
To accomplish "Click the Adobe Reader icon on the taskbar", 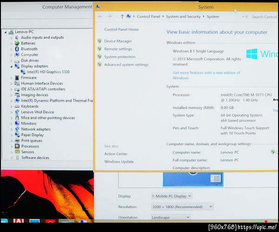I will tap(19, 221).
